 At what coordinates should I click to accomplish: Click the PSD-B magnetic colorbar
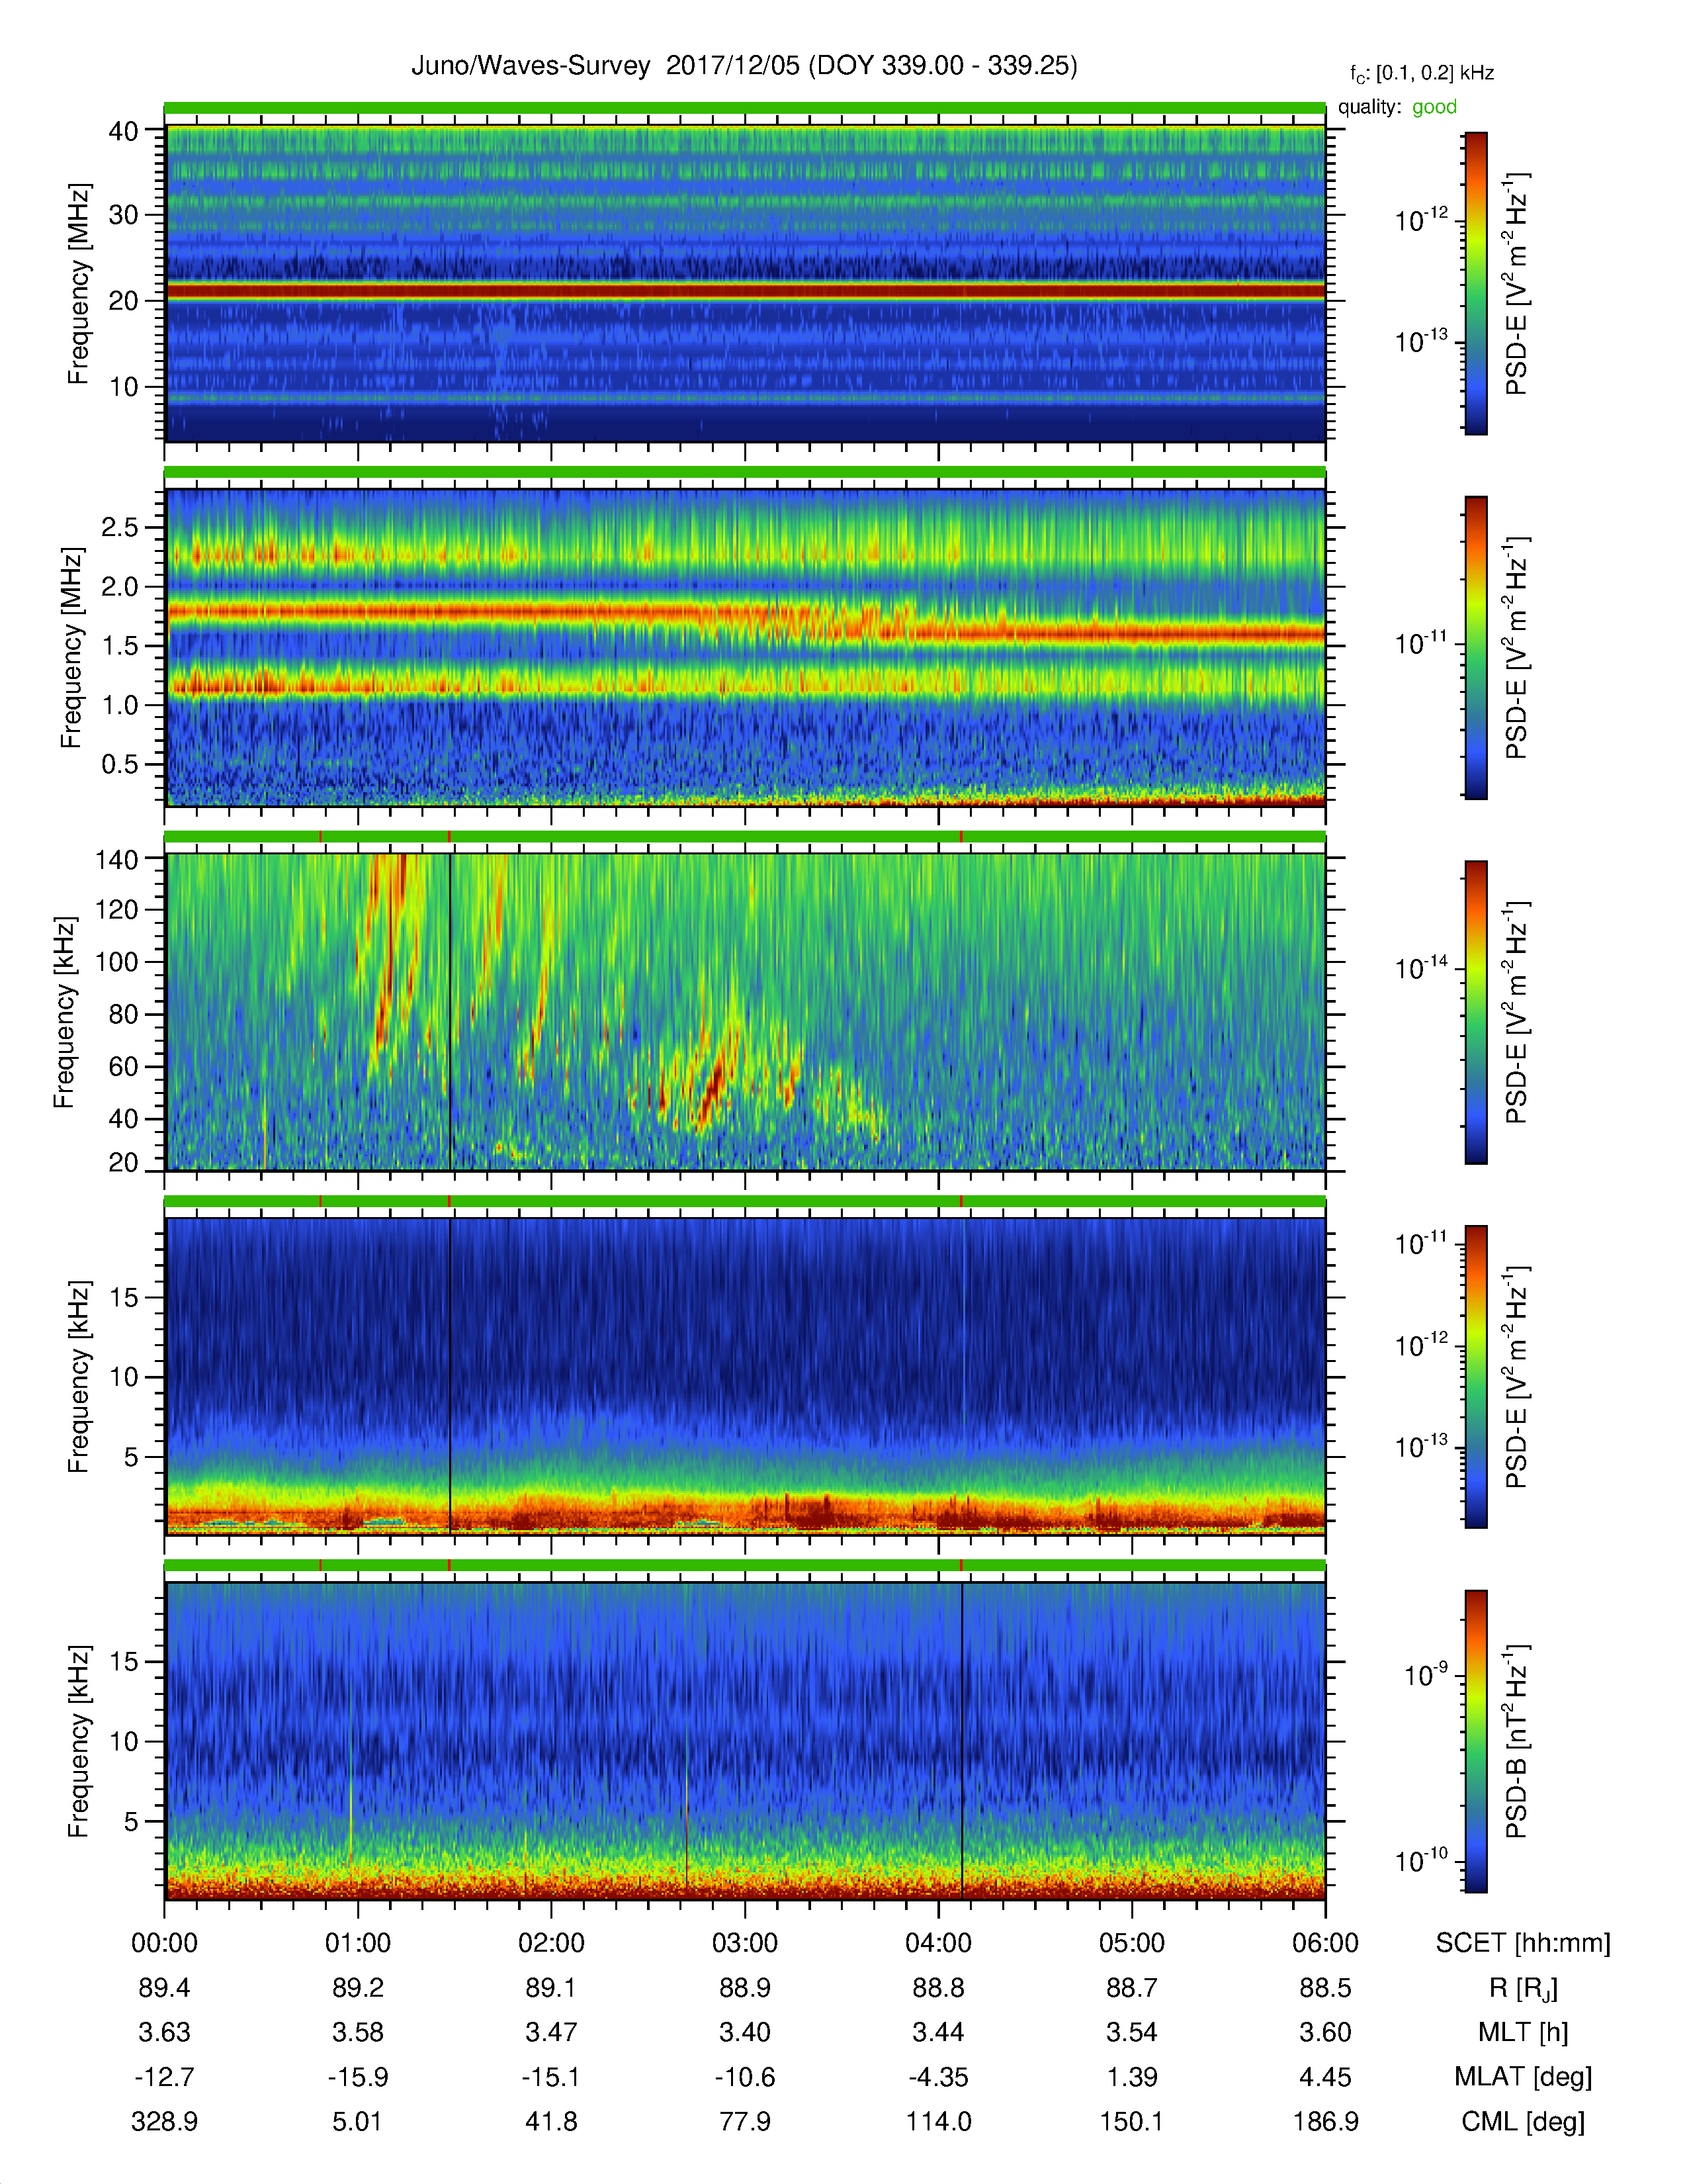1475,1741
